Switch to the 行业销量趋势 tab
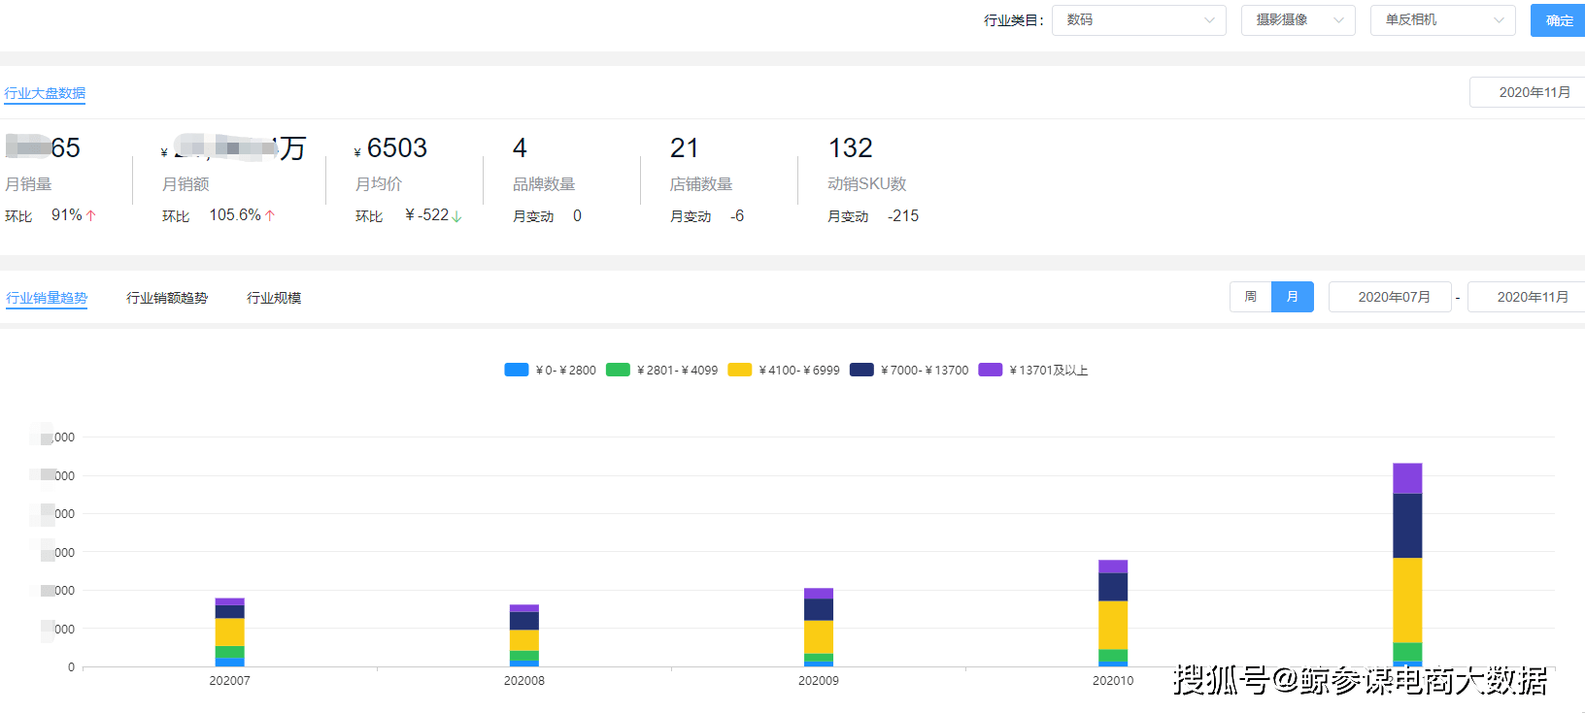 47,298
